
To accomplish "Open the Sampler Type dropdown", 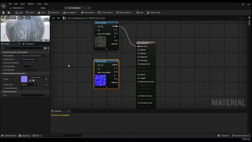I will (x=29, y=84).
